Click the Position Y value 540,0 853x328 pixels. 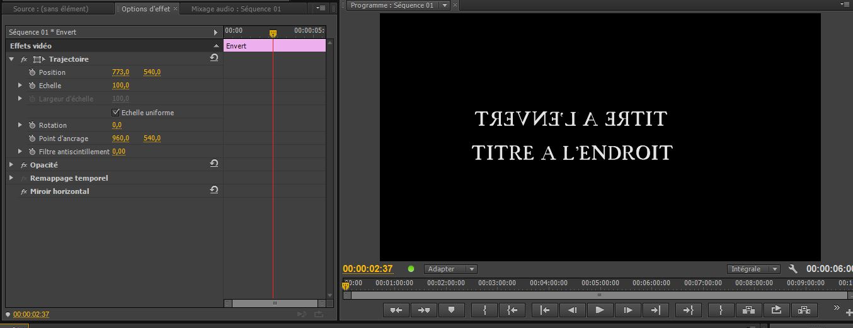pyautogui.click(x=152, y=72)
